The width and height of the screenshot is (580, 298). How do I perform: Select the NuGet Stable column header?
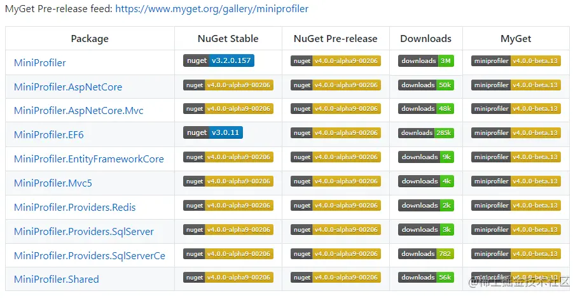tap(228, 38)
